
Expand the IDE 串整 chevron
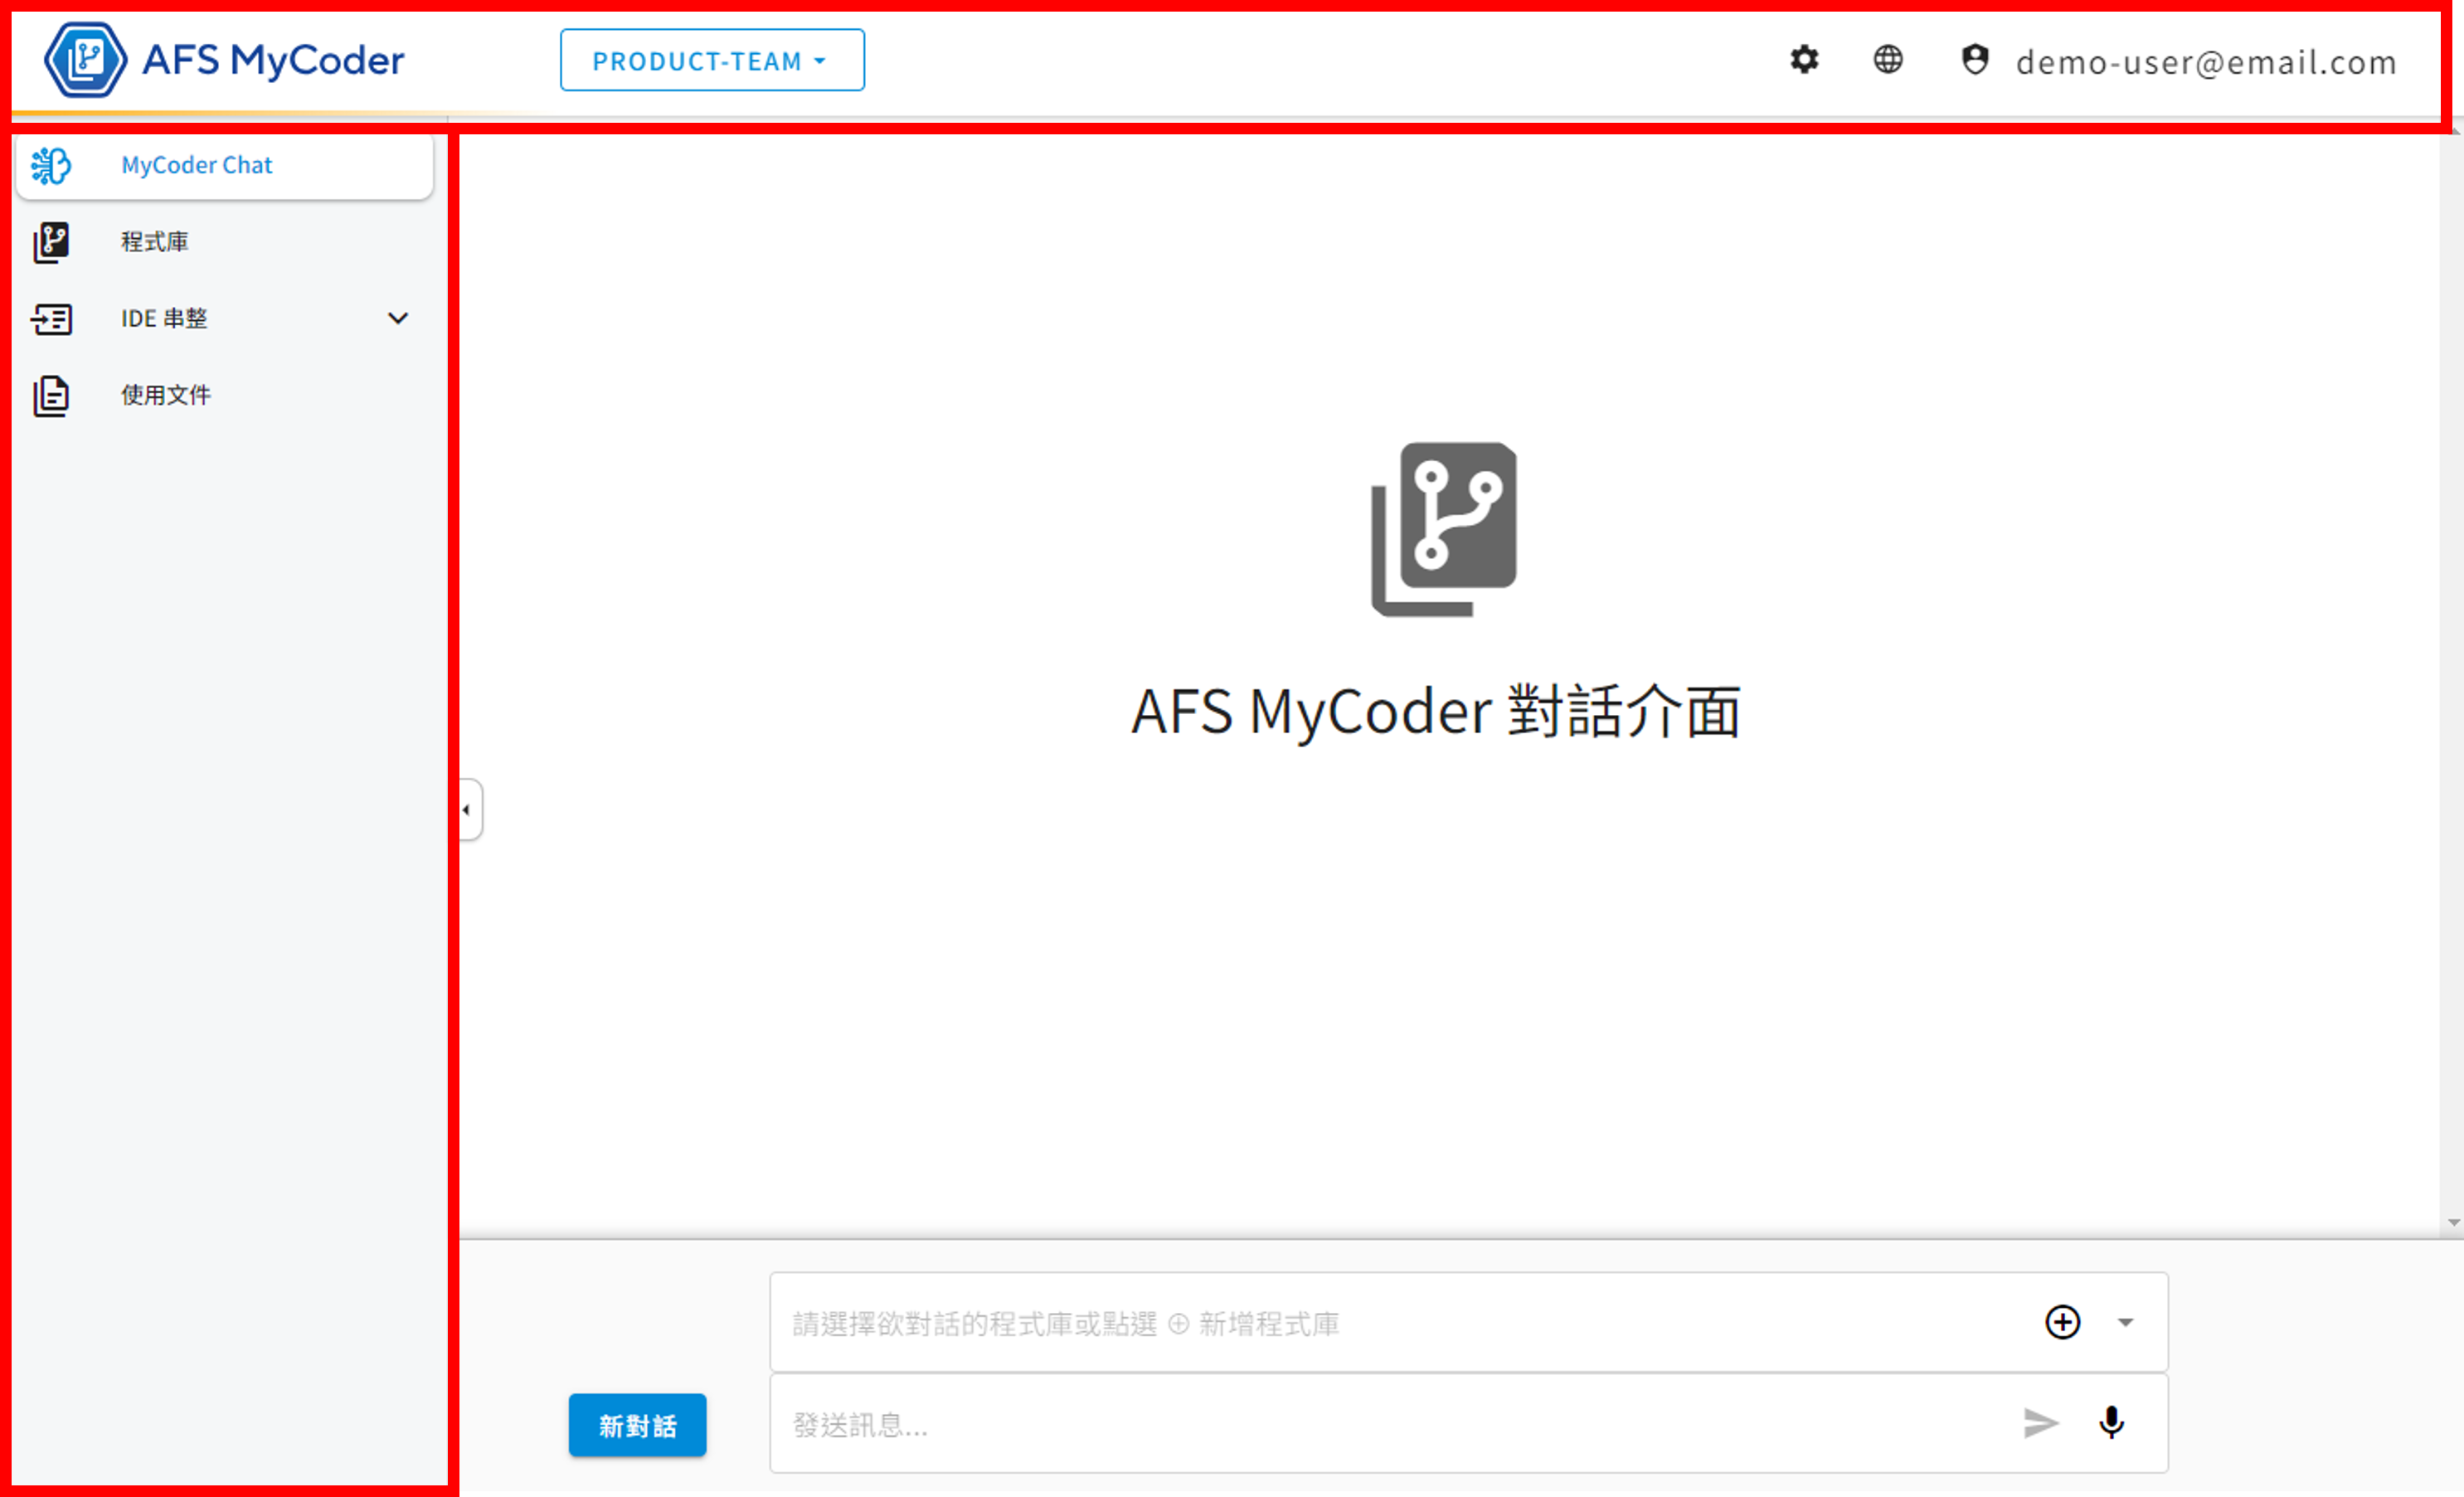[x=398, y=319]
